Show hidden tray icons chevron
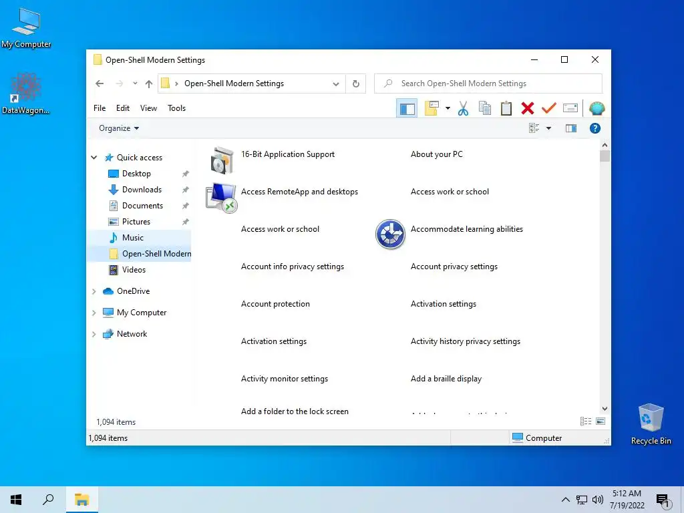Image resolution: width=684 pixels, height=513 pixels. tap(565, 500)
